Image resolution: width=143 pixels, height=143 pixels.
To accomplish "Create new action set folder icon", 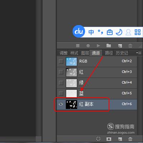I will coord(109,45).
